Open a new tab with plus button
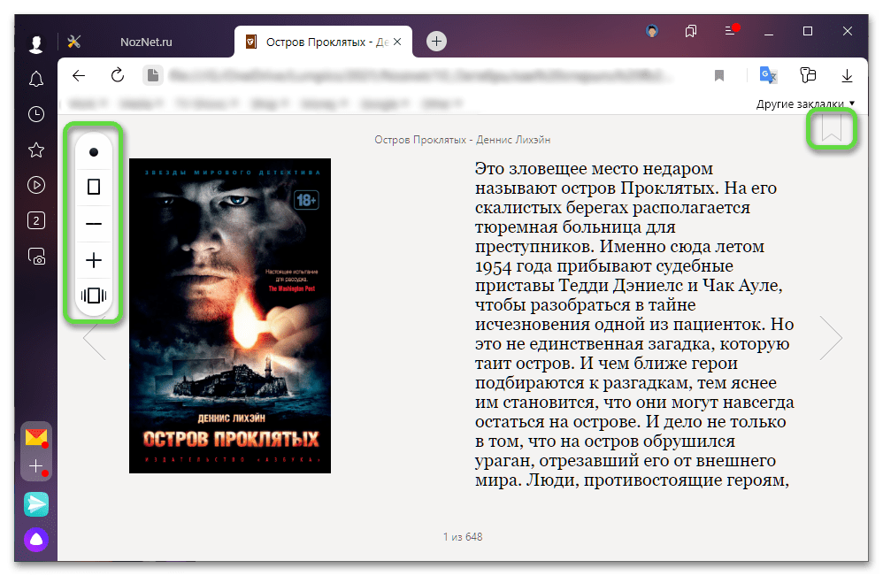Image resolution: width=883 pixels, height=576 pixels. (436, 42)
